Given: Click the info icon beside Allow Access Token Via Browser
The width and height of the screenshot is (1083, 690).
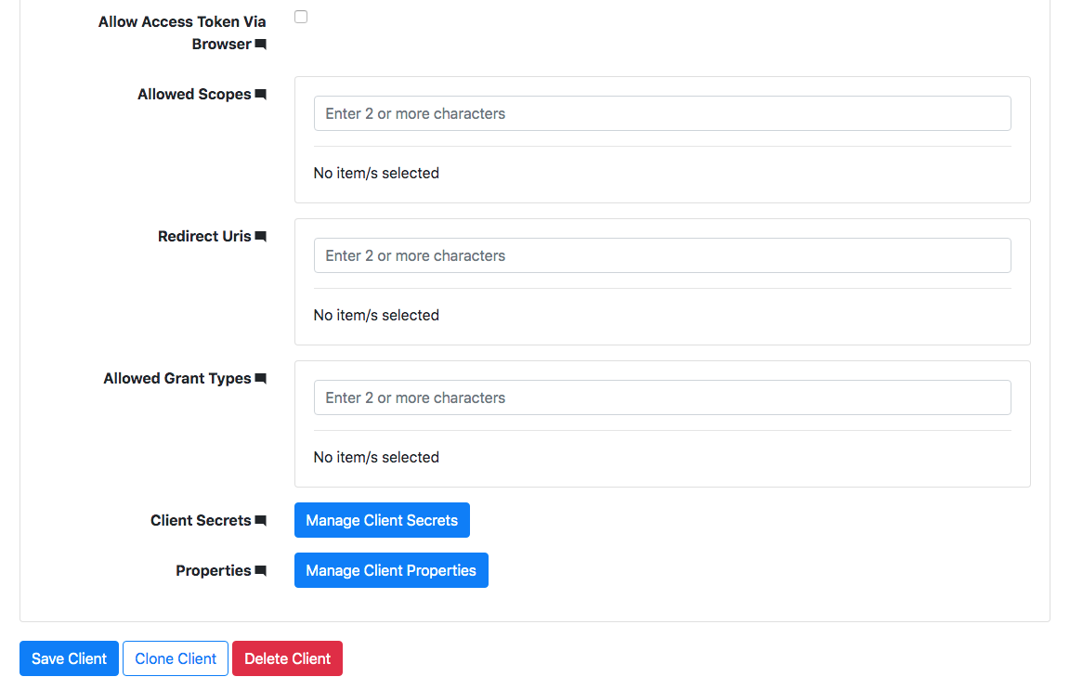Looking at the screenshot, I should [261, 44].
